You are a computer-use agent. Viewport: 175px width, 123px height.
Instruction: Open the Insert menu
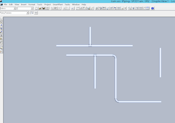click(x=24, y=4)
